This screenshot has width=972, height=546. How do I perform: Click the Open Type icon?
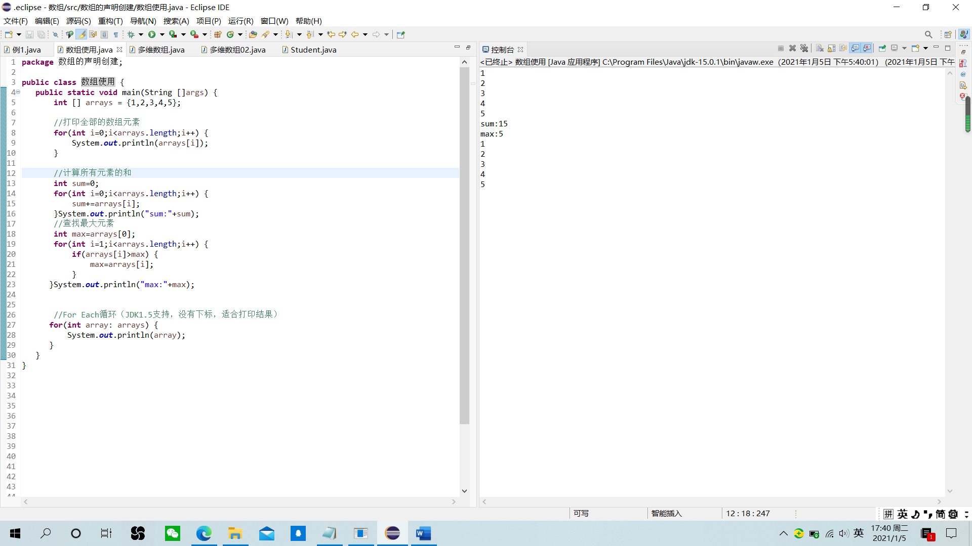point(253,34)
